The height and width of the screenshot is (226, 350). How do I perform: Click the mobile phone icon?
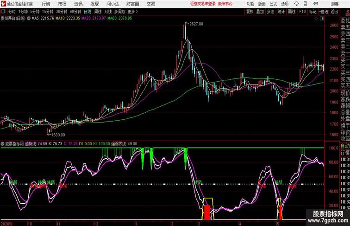coord(305,4)
